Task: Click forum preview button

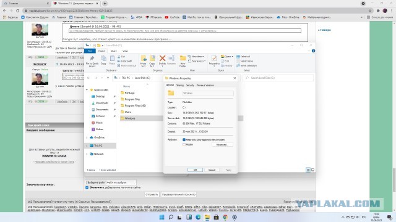Action: (179, 195)
